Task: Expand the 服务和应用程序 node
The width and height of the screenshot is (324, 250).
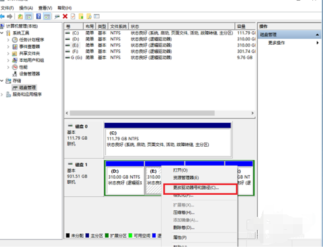Action: [2, 94]
